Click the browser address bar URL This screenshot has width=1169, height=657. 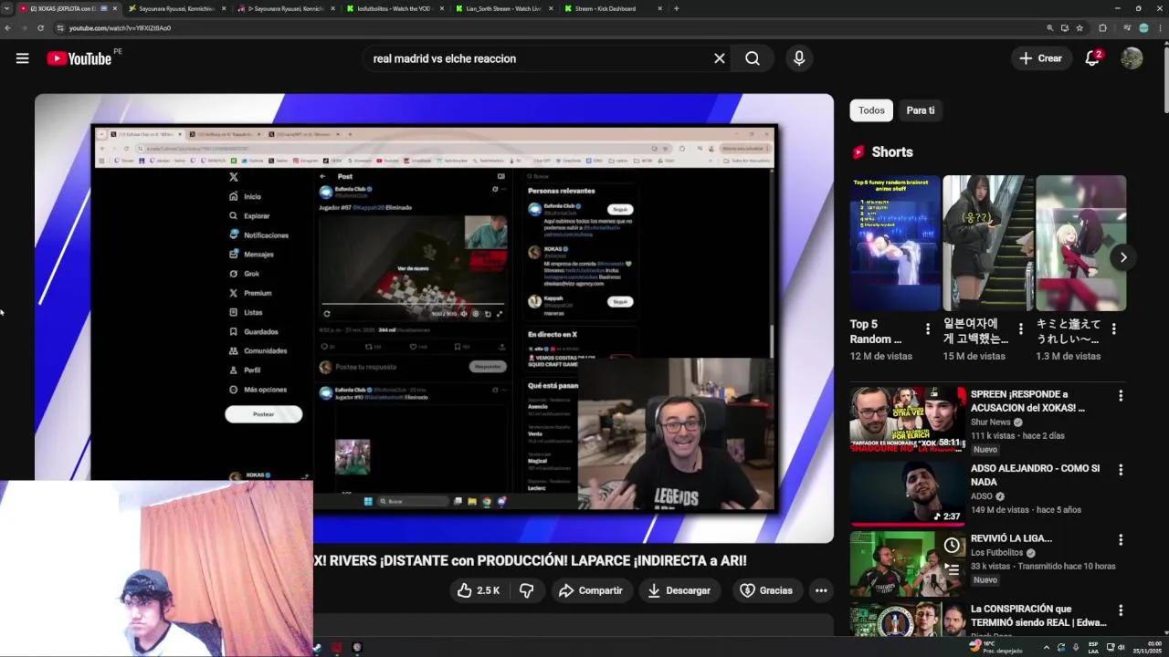click(120, 28)
